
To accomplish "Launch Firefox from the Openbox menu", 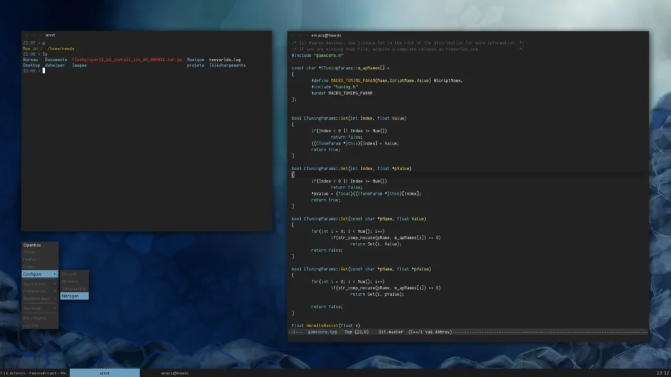I will click(30, 259).
